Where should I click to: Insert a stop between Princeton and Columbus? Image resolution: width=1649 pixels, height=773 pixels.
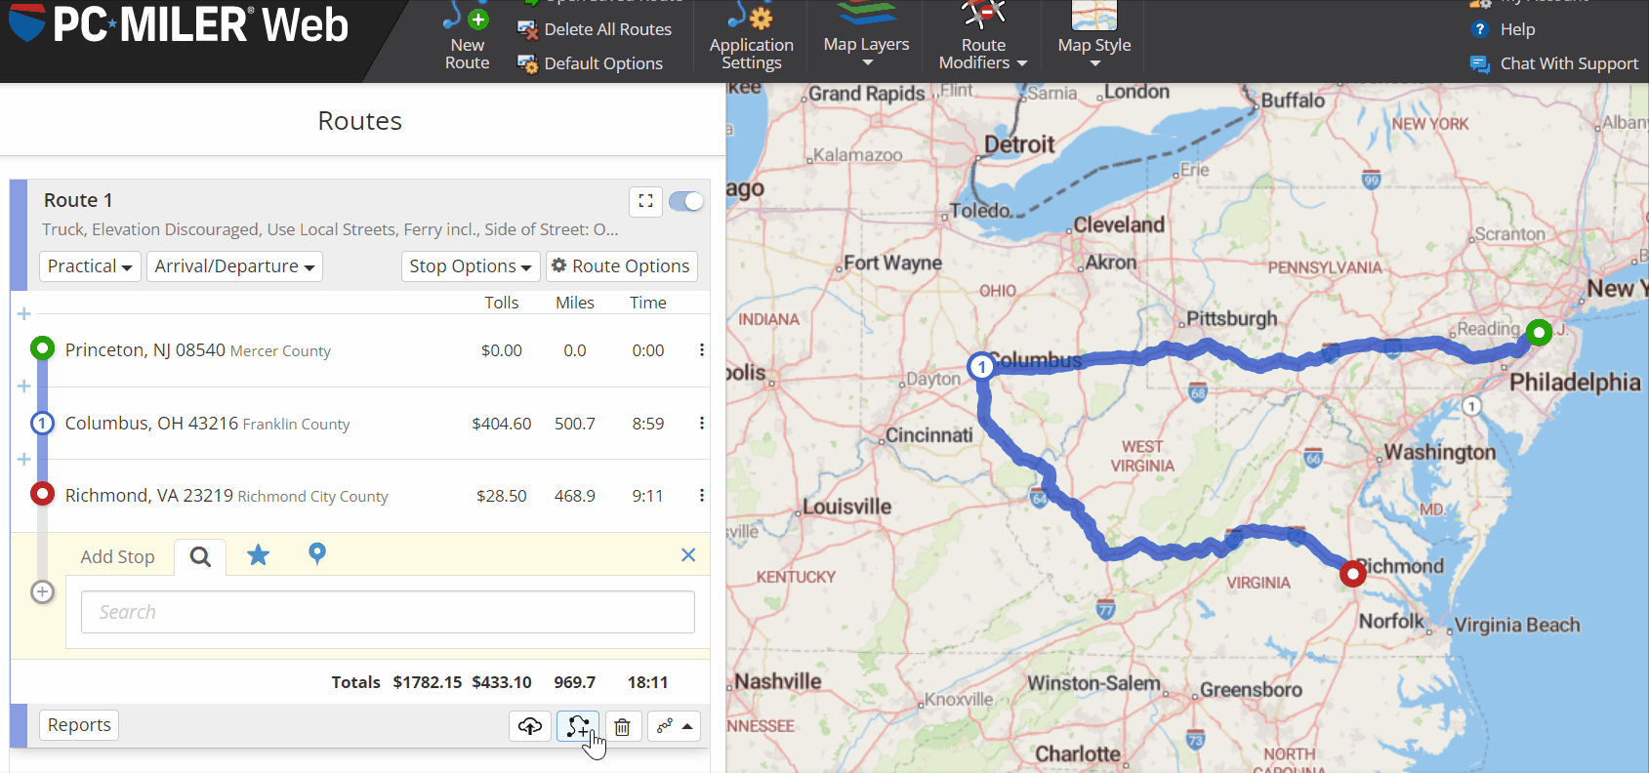24,386
